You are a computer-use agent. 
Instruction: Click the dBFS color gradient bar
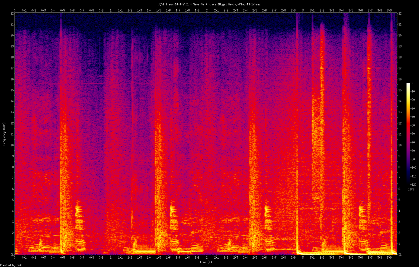pos(408,133)
